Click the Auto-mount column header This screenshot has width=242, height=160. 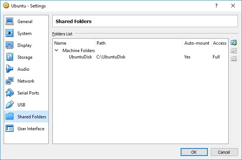[x=197, y=43]
